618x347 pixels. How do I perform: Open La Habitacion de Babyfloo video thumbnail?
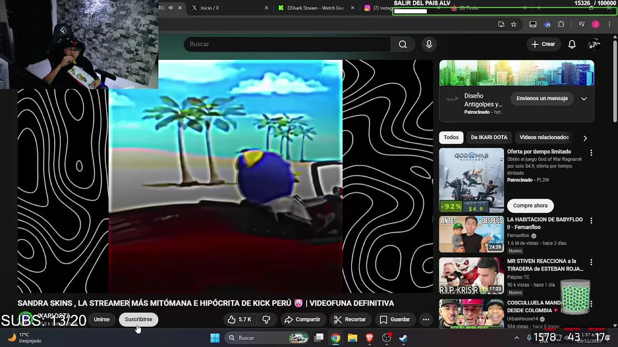[471, 234]
